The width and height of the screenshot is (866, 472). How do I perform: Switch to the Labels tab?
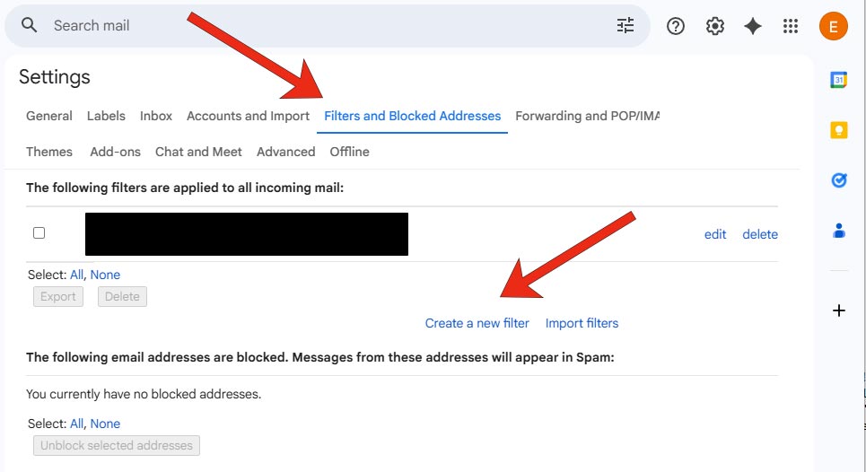[106, 116]
